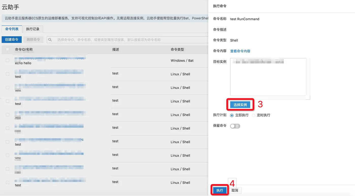Screen dimensions: 355x196
Task: Click the 执行命令 panel title
Action: (220, 6)
